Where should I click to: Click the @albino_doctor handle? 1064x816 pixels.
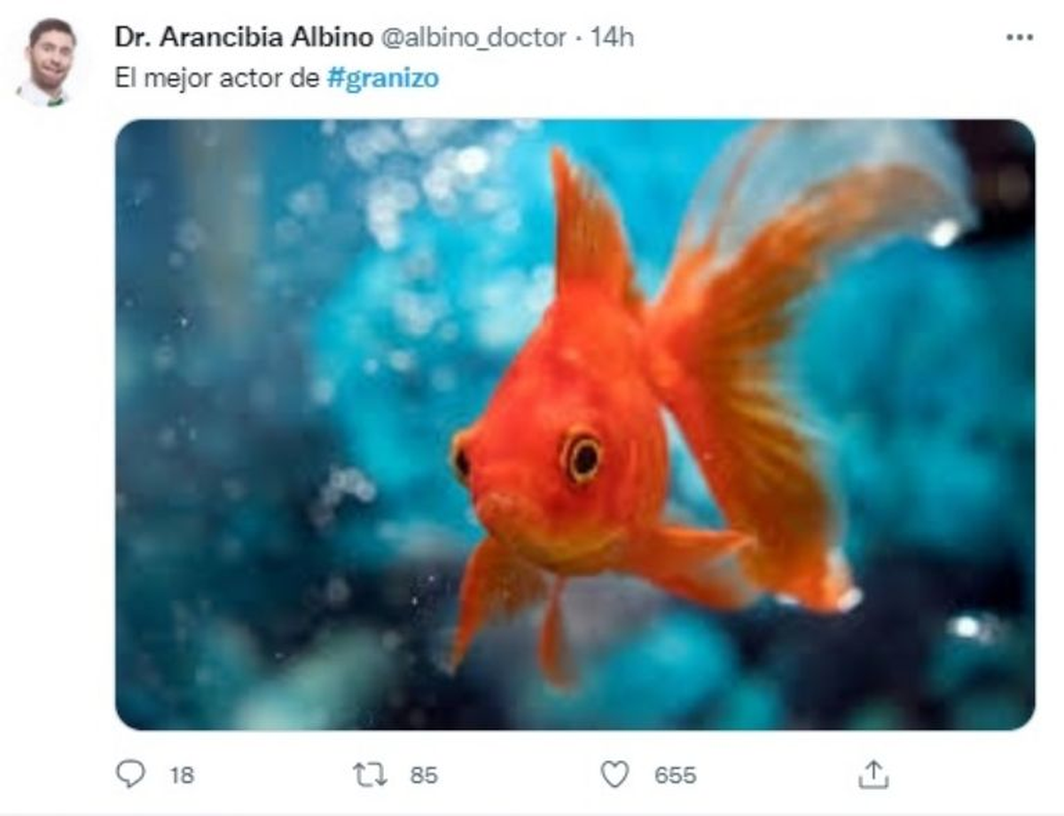[x=473, y=37]
